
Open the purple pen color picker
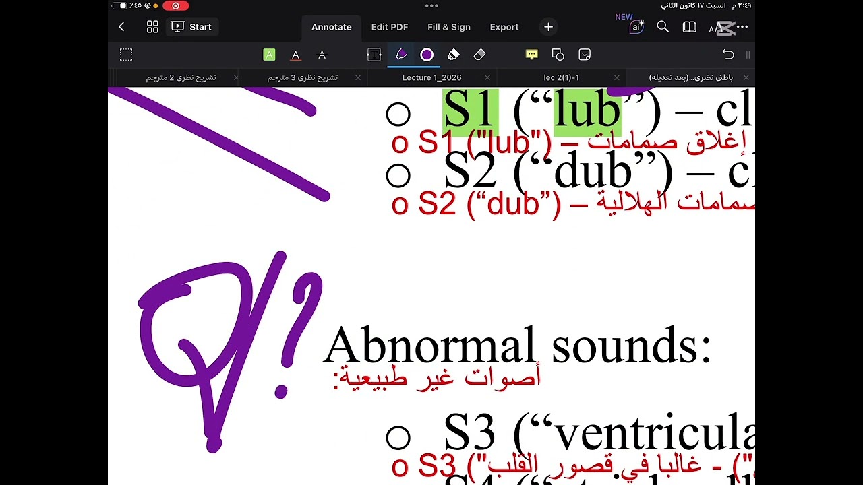tap(427, 55)
